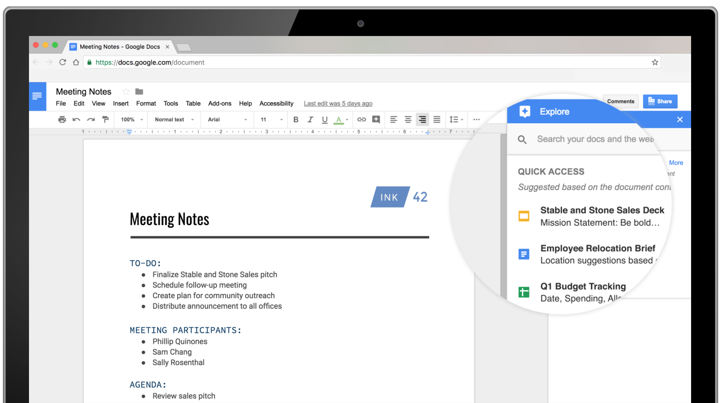Open the Help menu

[x=245, y=103]
